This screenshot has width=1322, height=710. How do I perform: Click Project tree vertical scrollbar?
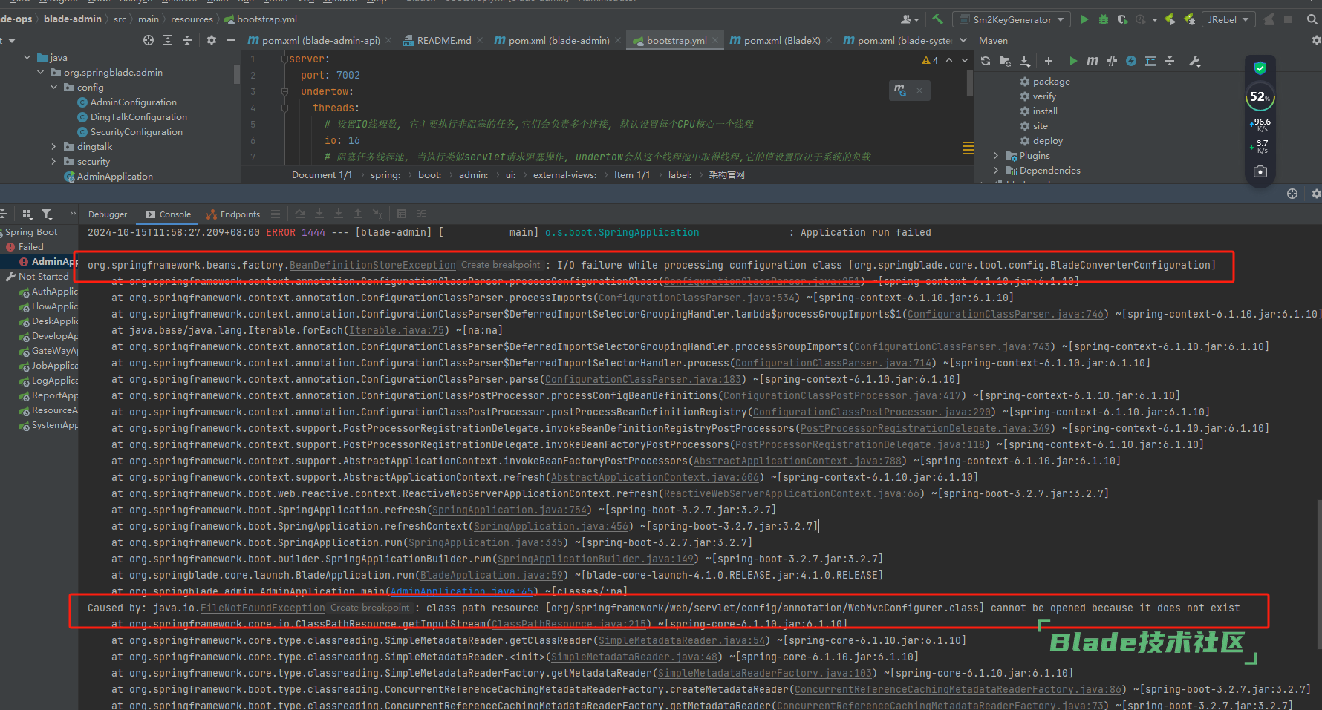coord(237,74)
